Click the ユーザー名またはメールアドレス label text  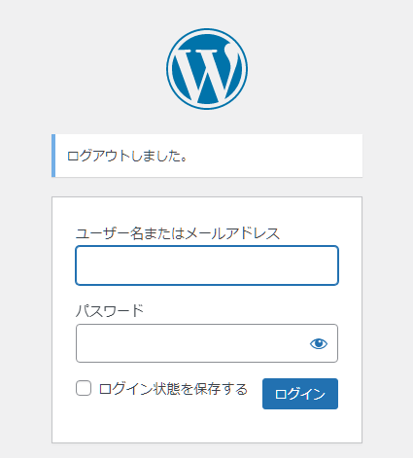(x=178, y=233)
